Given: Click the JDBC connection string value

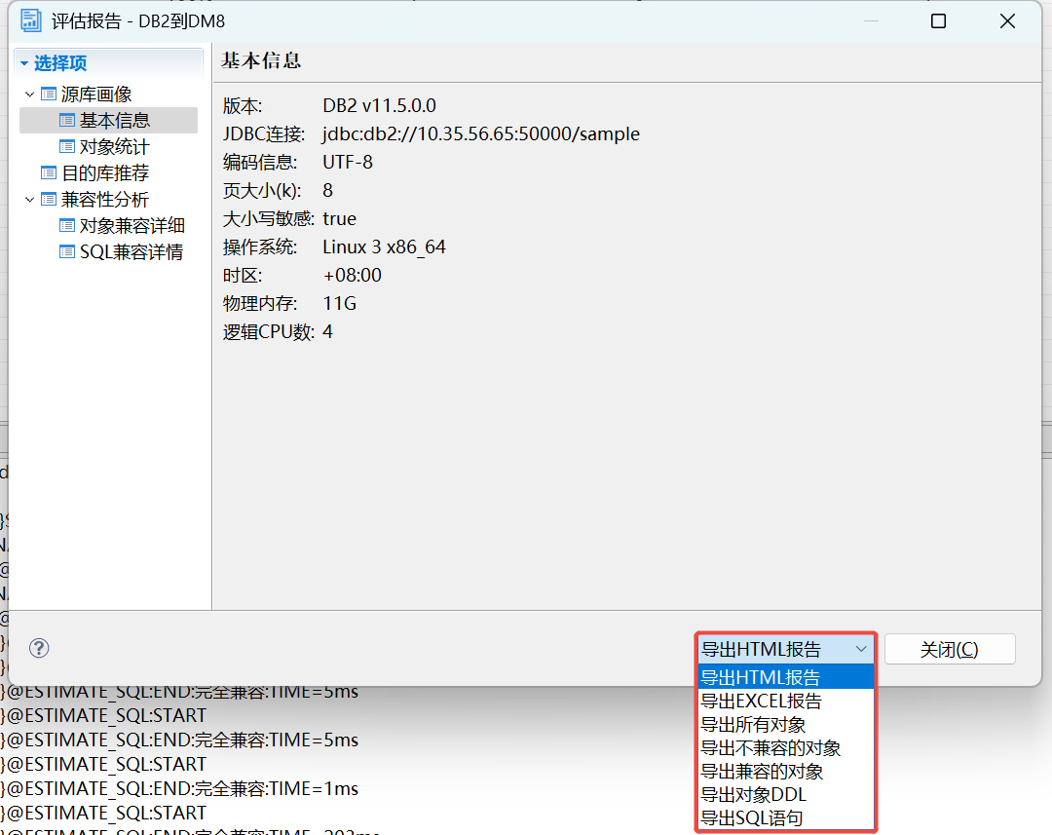Looking at the screenshot, I should click(481, 134).
